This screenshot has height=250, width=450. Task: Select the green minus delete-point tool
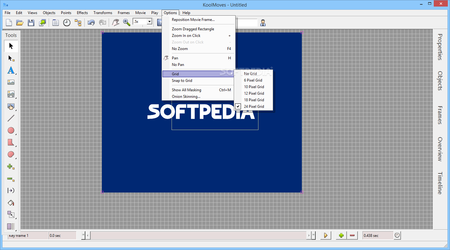click(11, 179)
